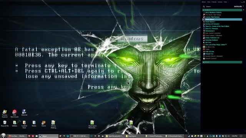Select No Man's Sky in the list

click(210, 47)
